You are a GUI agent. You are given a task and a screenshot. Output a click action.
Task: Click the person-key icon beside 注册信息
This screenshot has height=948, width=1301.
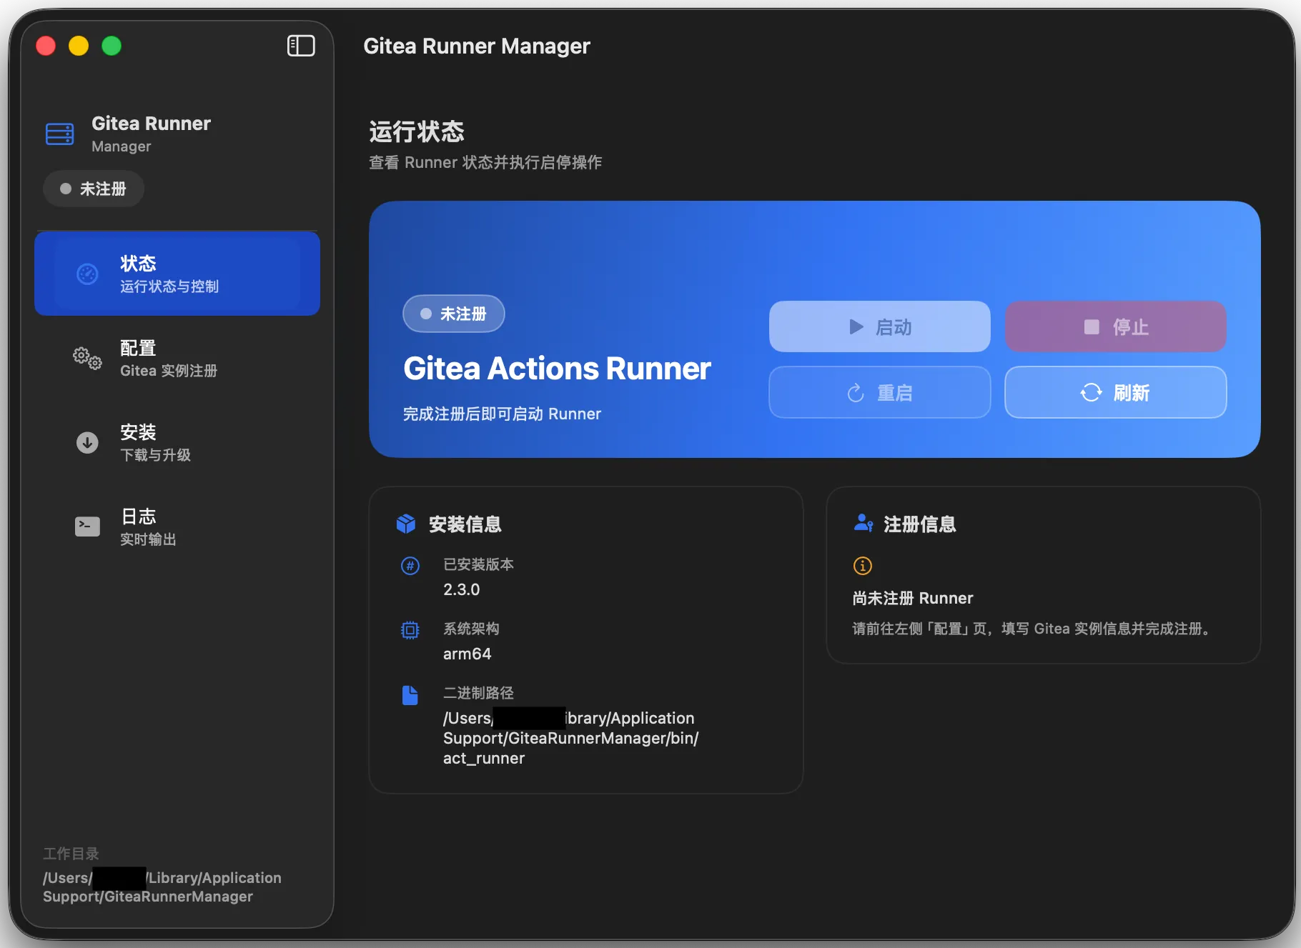pos(864,523)
